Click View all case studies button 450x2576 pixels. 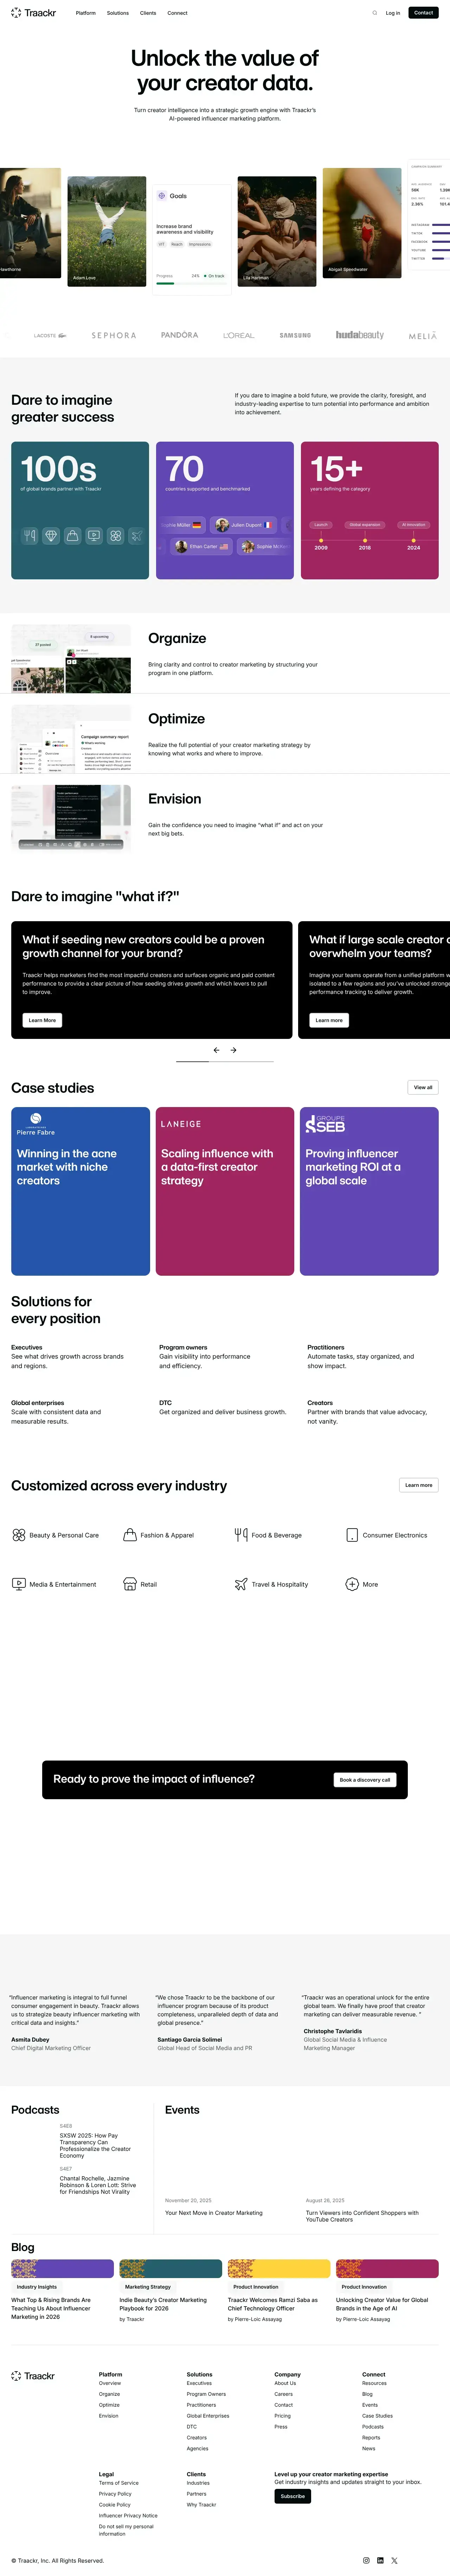click(x=423, y=1087)
